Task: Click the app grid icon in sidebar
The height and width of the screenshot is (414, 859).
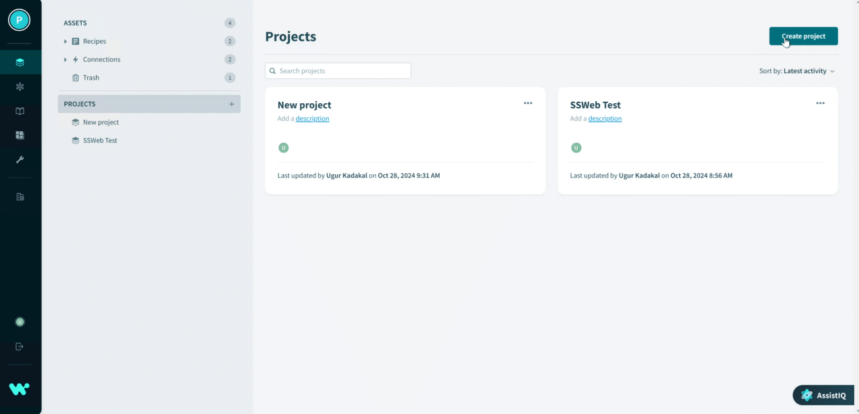Action: point(19,135)
